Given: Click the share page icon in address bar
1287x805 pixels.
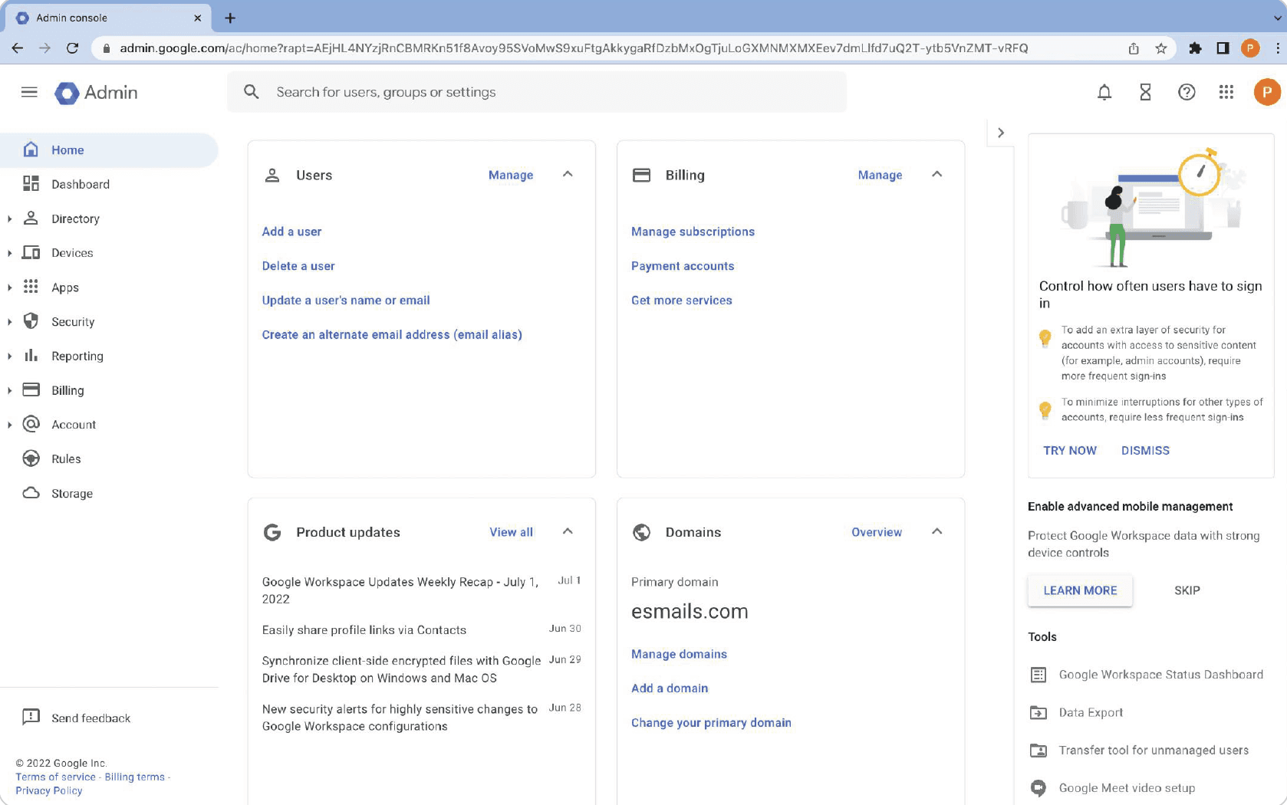Looking at the screenshot, I should (x=1133, y=48).
